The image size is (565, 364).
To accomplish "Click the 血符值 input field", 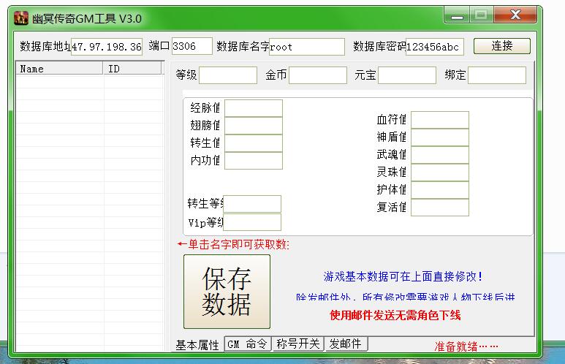I will (x=439, y=120).
